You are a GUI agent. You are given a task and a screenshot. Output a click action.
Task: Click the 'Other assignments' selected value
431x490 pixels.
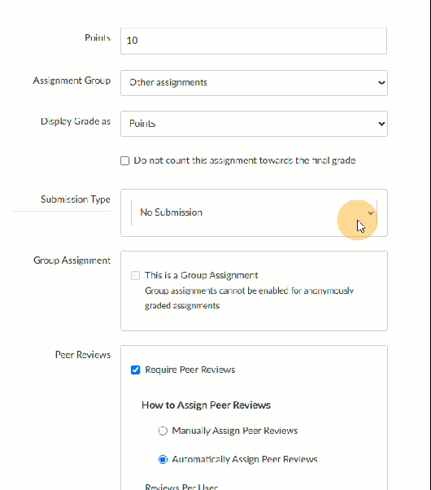point(168,82)
